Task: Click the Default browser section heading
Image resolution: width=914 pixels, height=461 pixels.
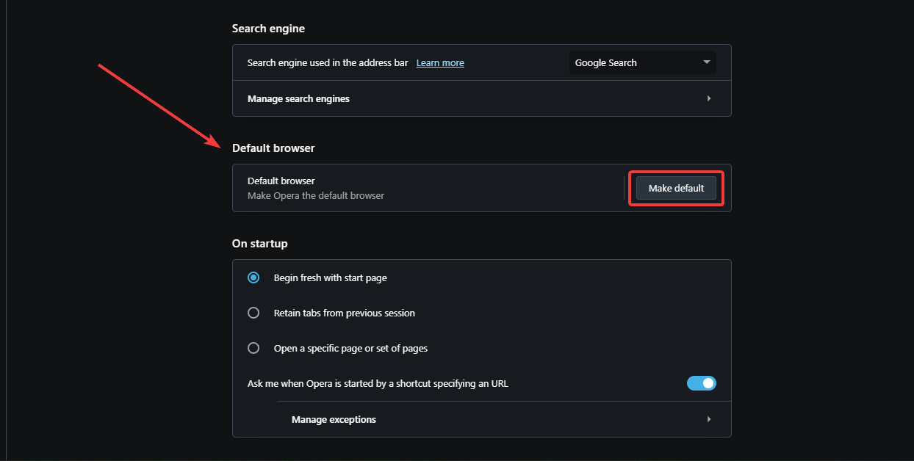Action: click(273, 148)
